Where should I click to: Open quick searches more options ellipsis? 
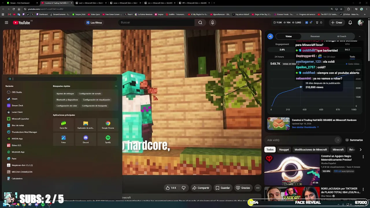click(x=116, y=86)
